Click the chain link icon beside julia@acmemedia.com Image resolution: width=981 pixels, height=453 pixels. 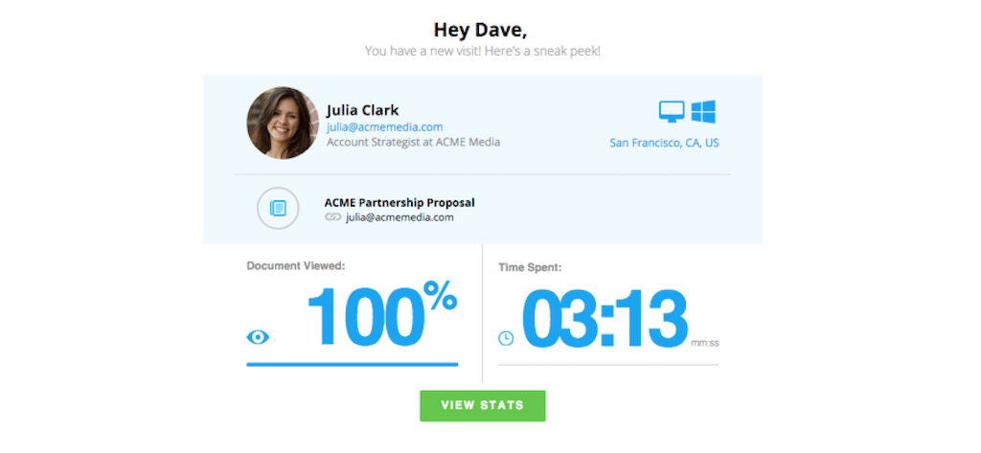pos(332,217)
